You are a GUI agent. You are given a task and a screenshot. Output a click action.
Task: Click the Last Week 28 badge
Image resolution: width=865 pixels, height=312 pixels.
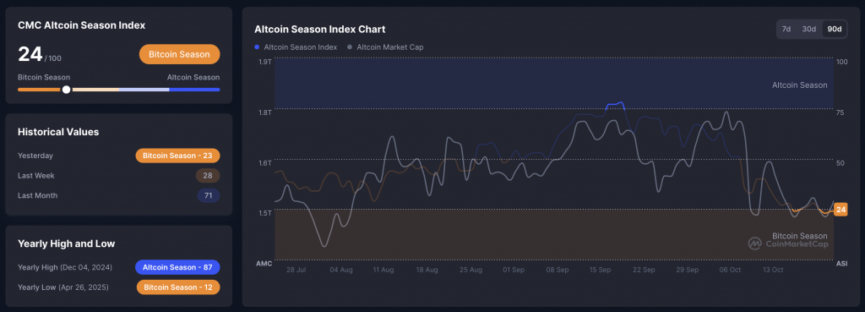208,176
